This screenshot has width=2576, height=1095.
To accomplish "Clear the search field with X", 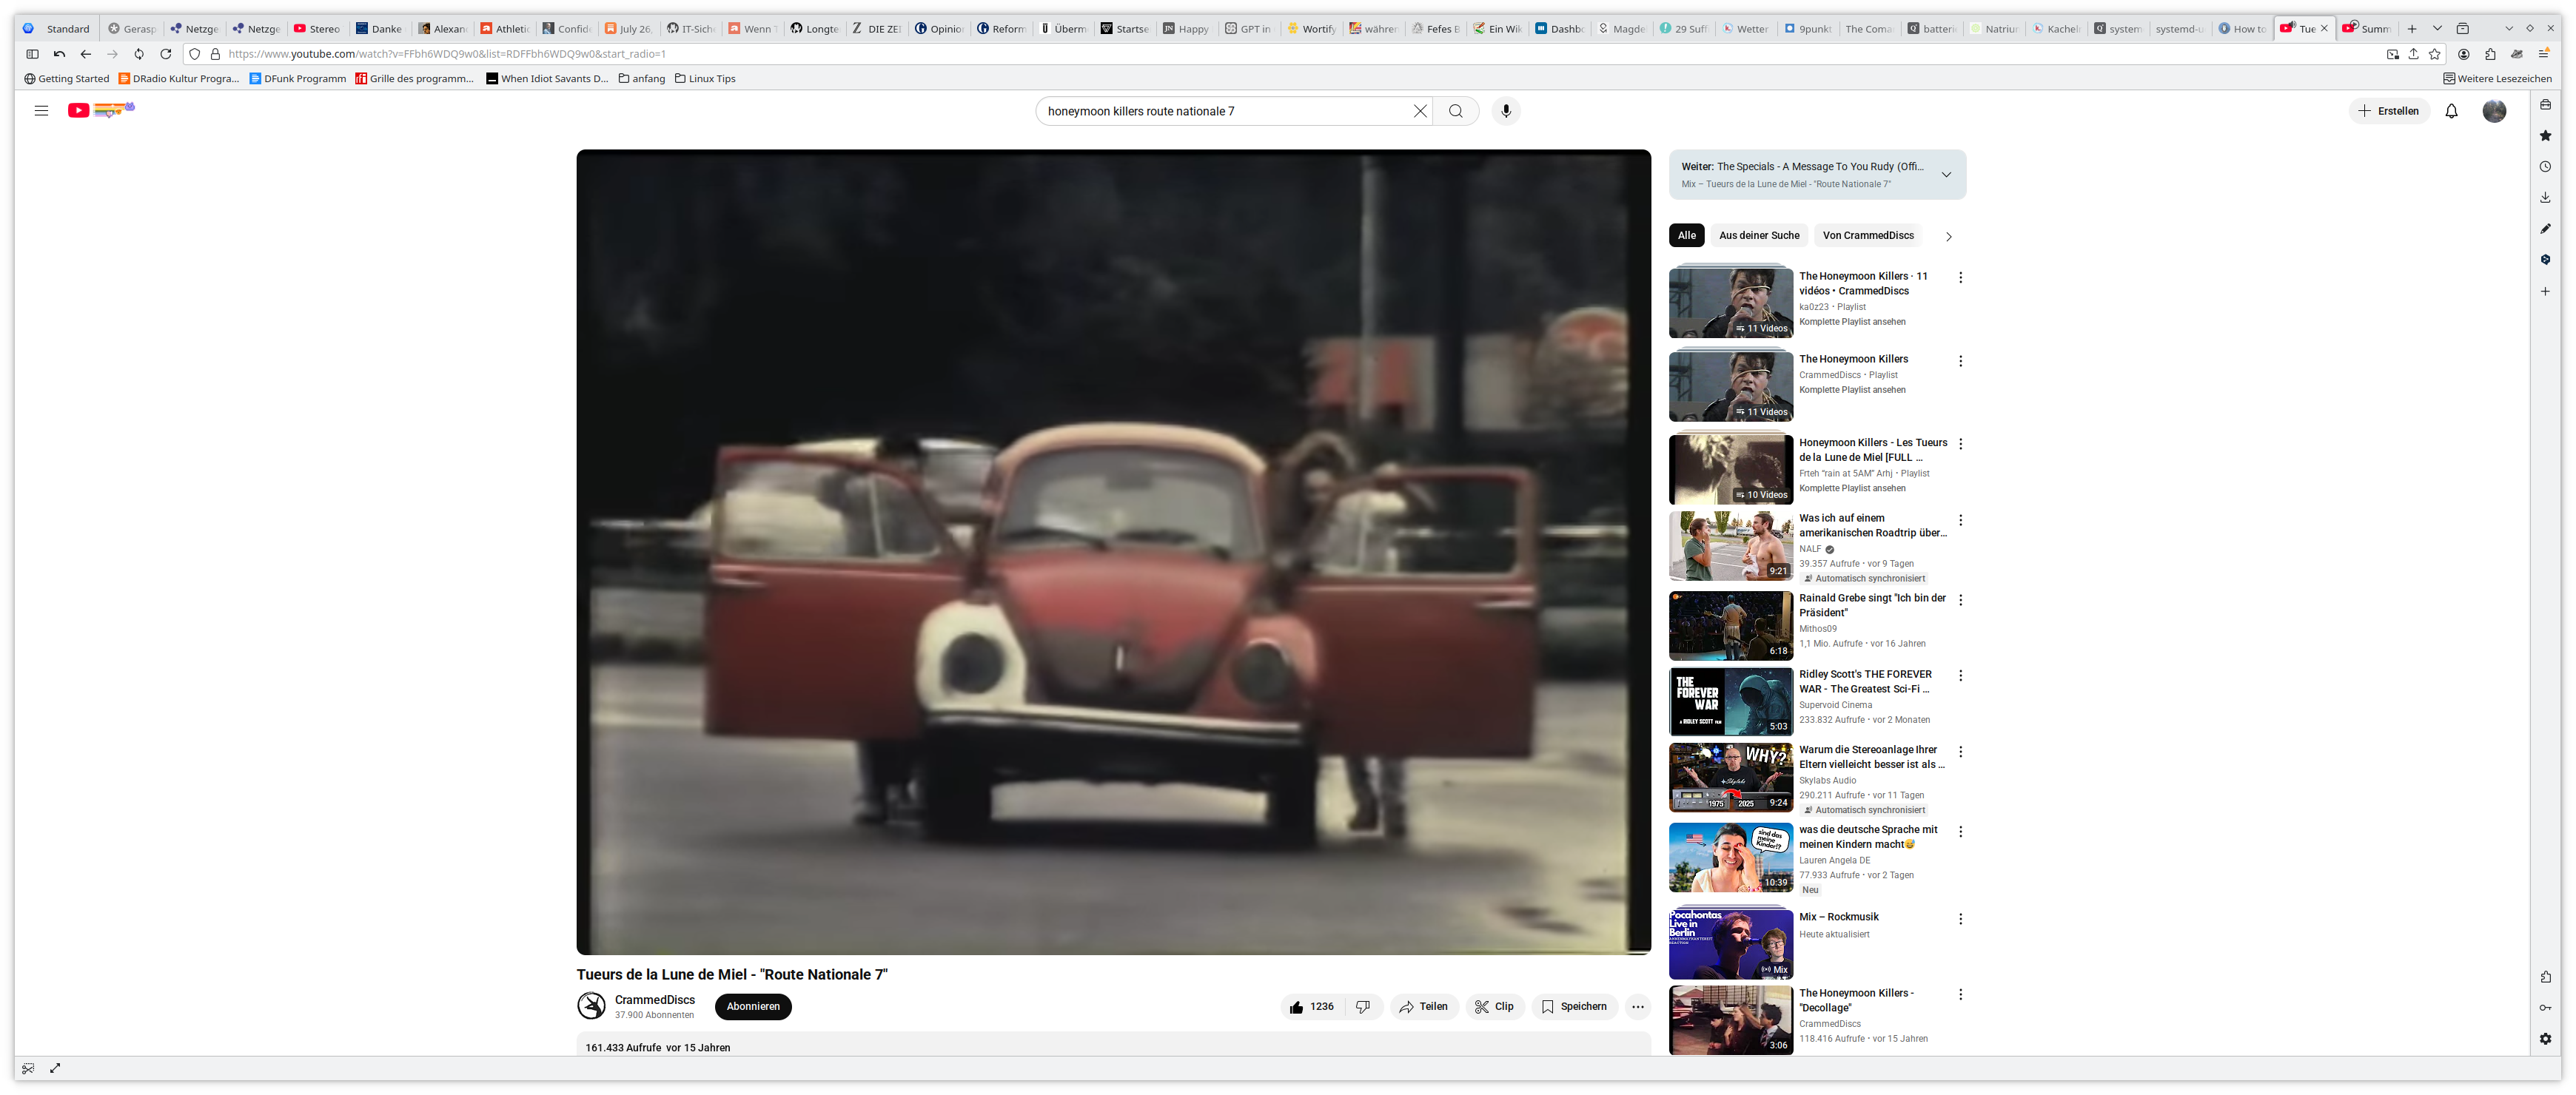I will 1419,111.
